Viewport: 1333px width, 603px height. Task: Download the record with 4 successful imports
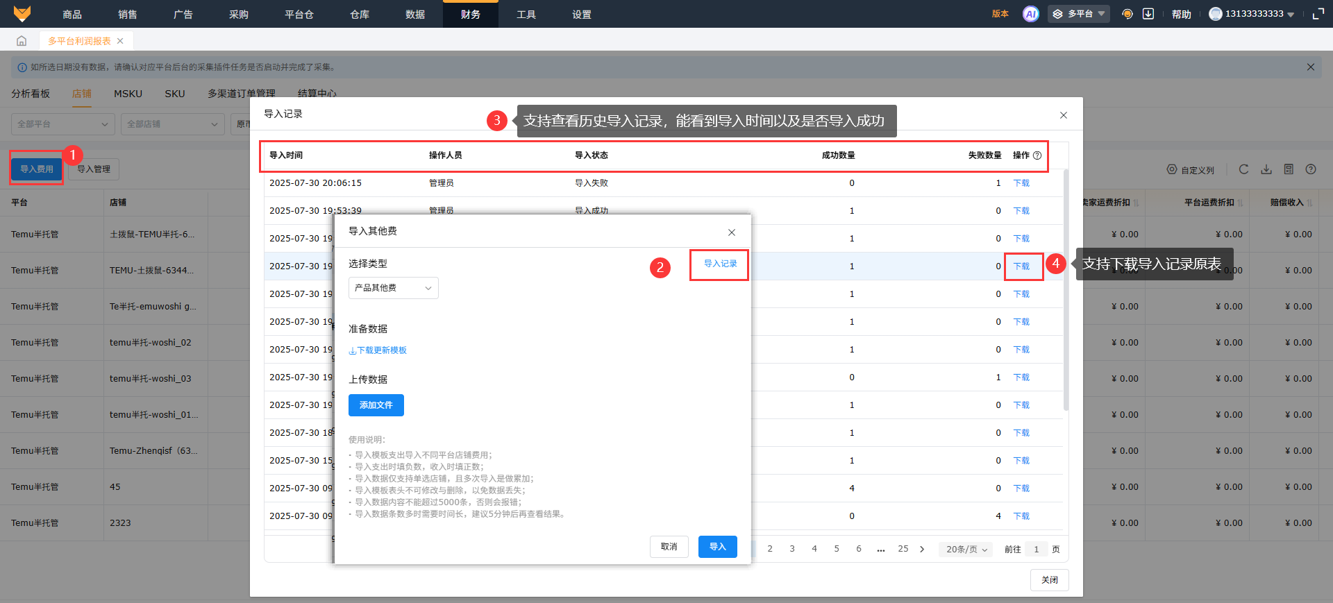tap(1021, 489)
